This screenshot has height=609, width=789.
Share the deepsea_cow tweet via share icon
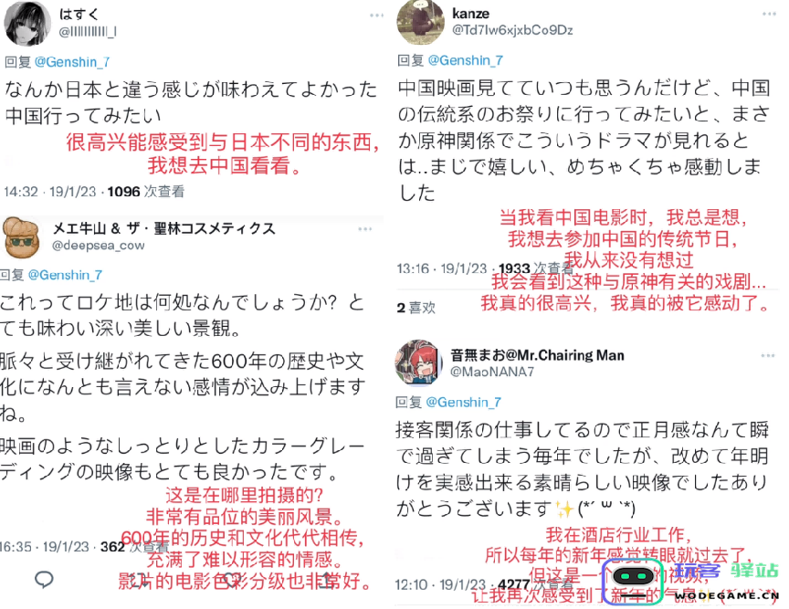(x=327, y=579)
